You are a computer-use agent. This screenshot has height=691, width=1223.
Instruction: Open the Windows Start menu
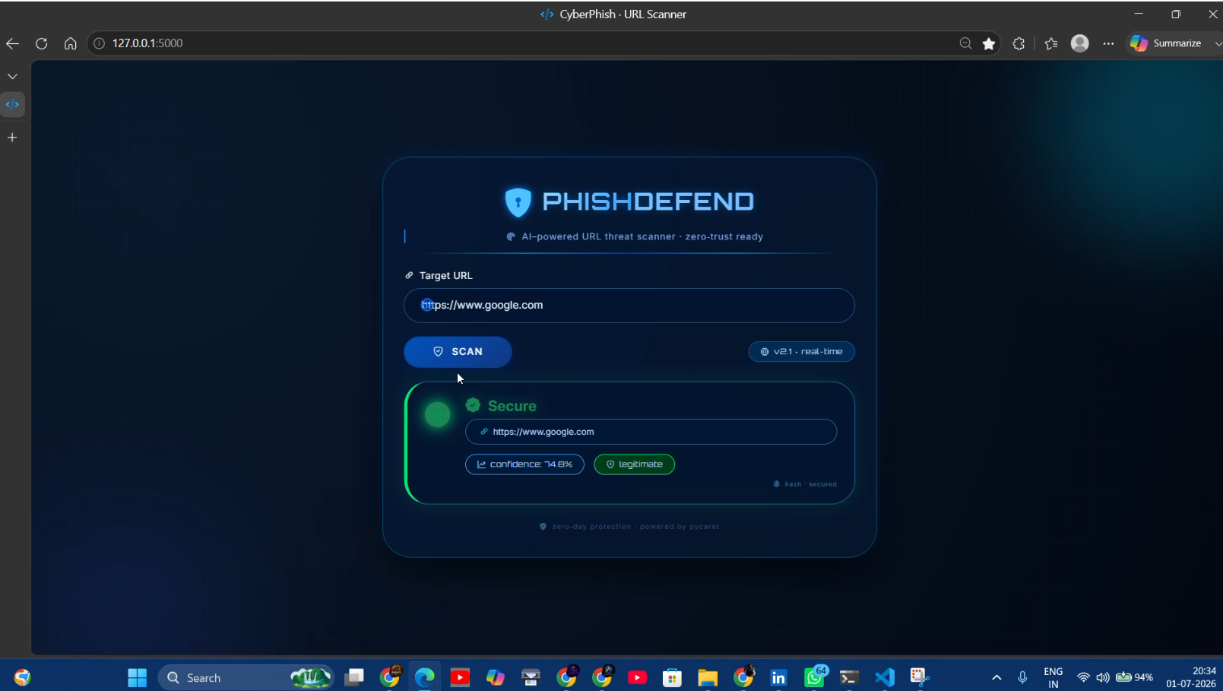(137, 677)
